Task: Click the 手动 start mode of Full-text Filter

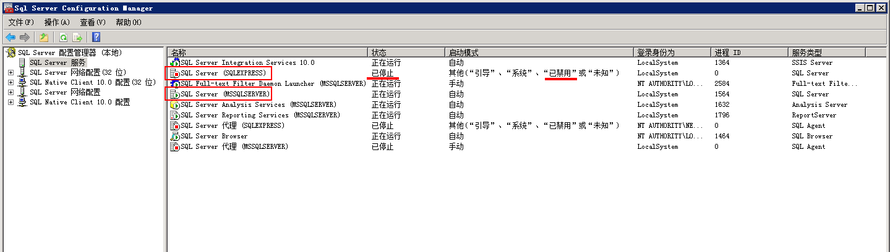Action: point(456,83)
